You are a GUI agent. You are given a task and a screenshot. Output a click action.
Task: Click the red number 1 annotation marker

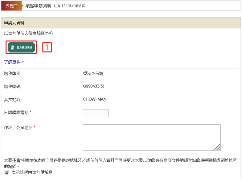point(47,47)
